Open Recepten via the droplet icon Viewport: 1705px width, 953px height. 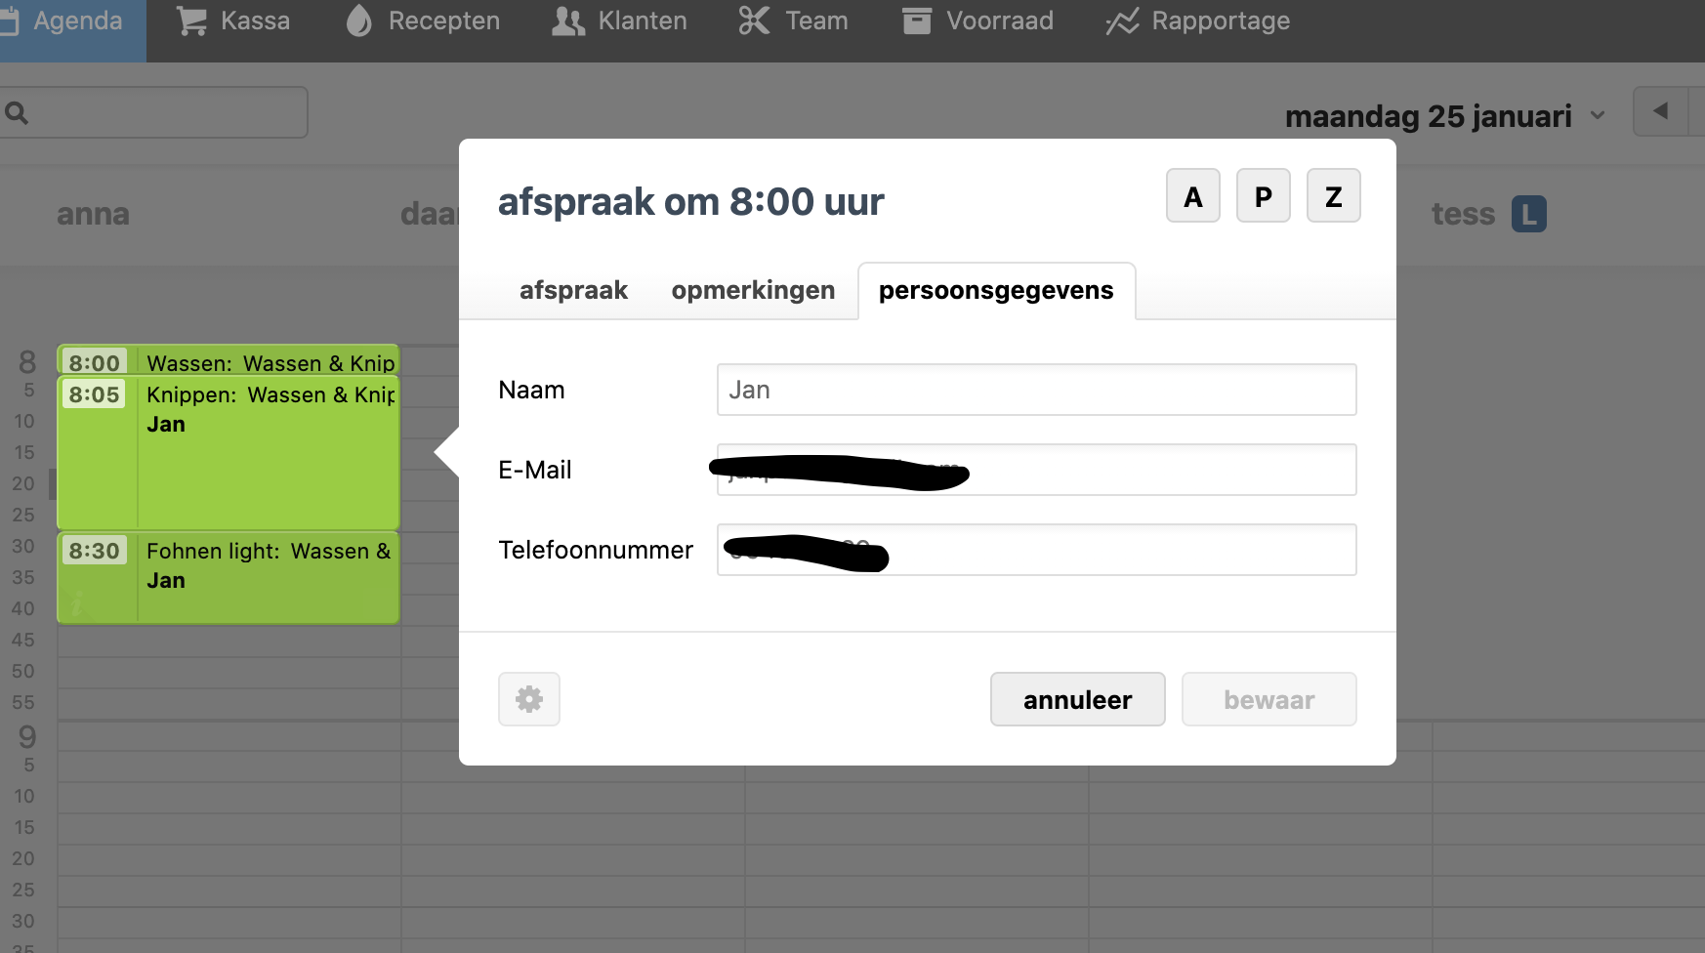359,21
